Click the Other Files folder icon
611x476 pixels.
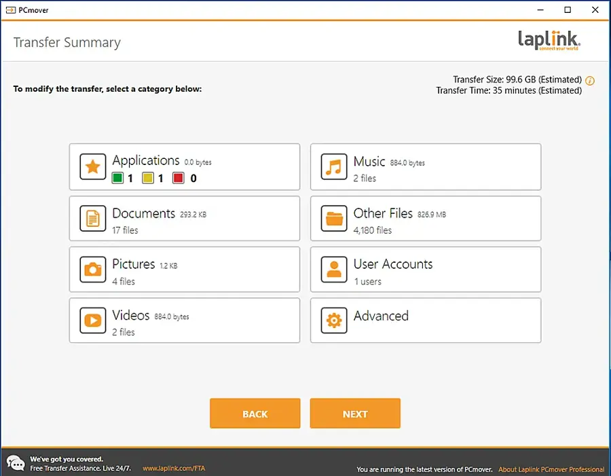pos(334,219)
